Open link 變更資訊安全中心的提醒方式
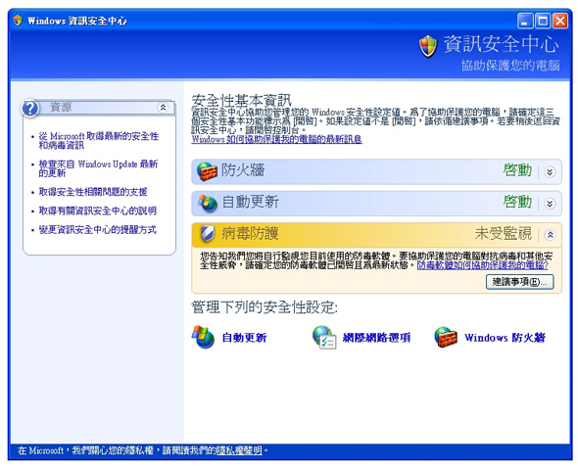The height and width of the screenshot is (468, 578). pyautogui.click(x=98, y=230)
